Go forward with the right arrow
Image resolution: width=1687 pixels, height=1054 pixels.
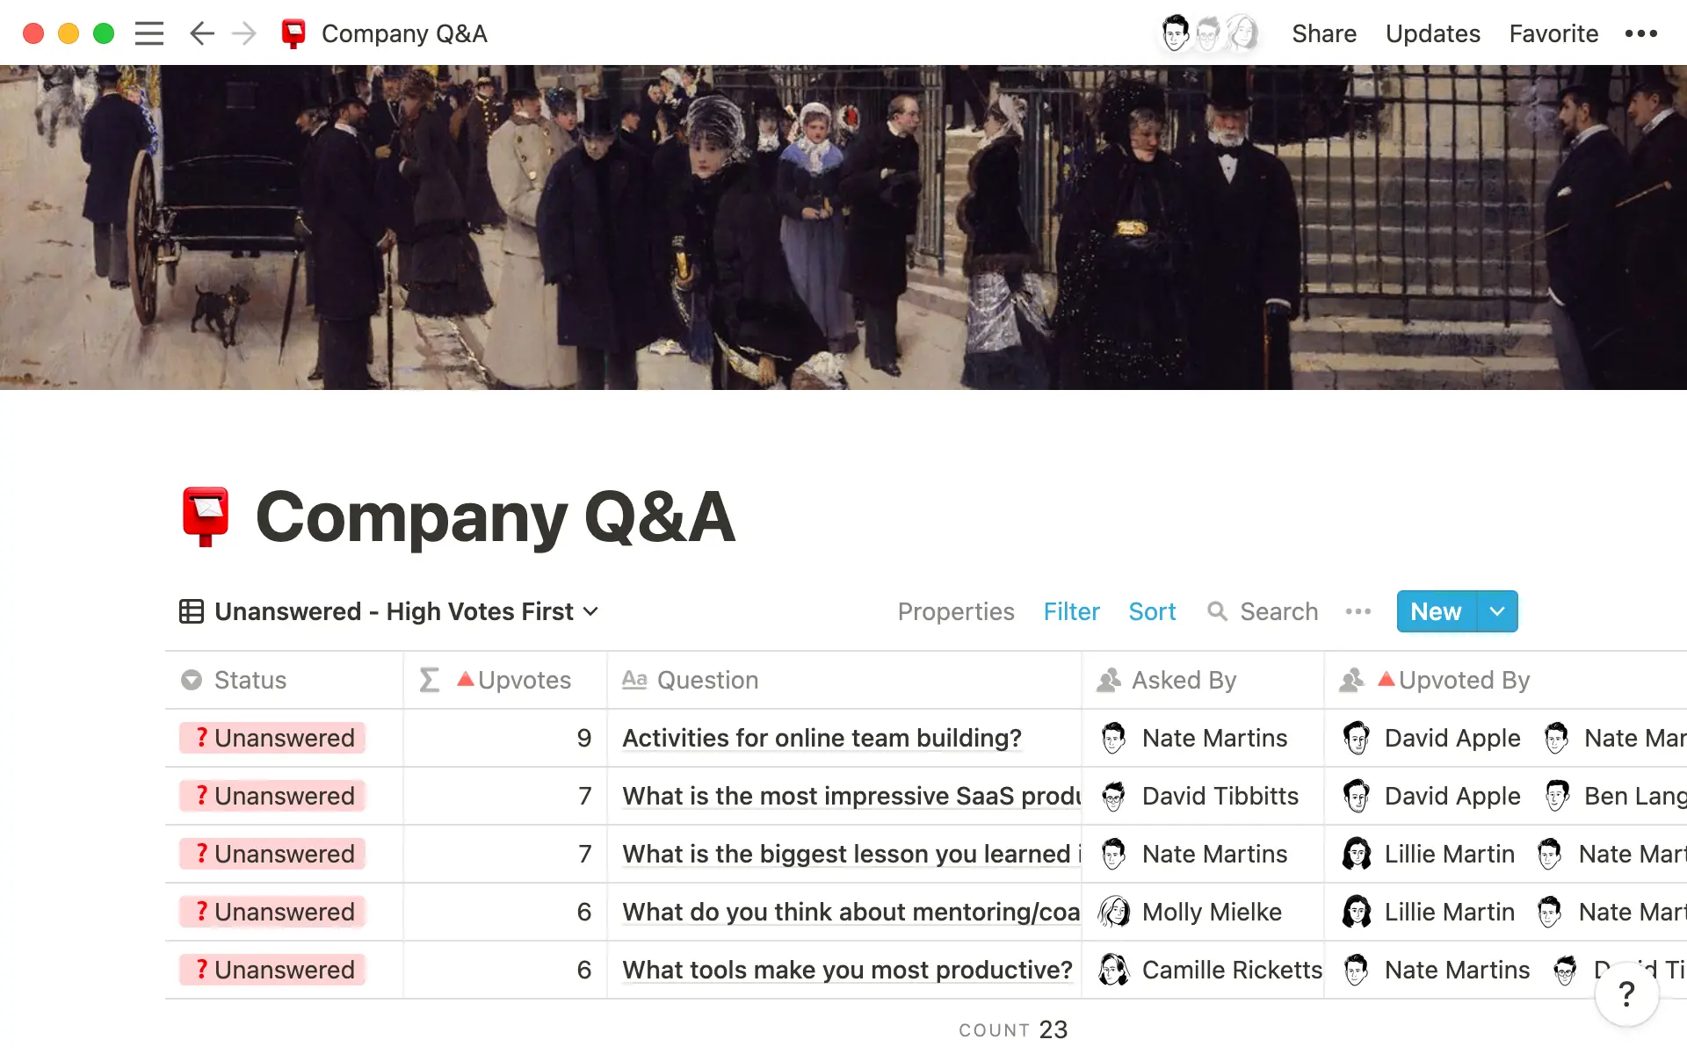[x=244, y=33]
